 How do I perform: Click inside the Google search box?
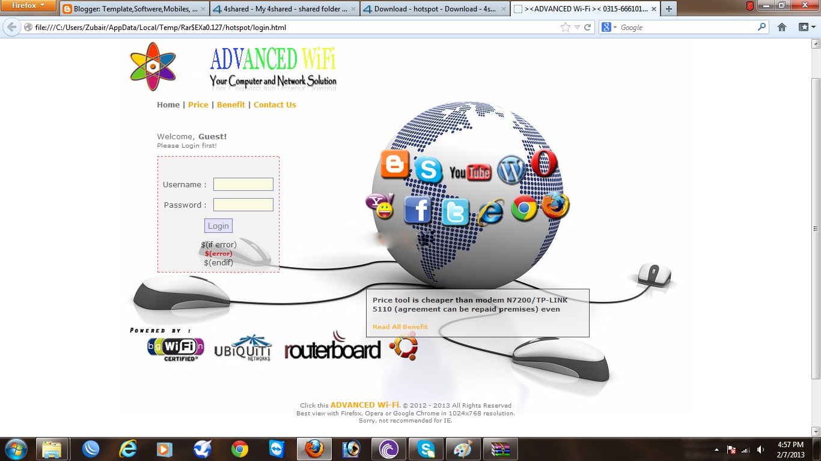(687, 27)
